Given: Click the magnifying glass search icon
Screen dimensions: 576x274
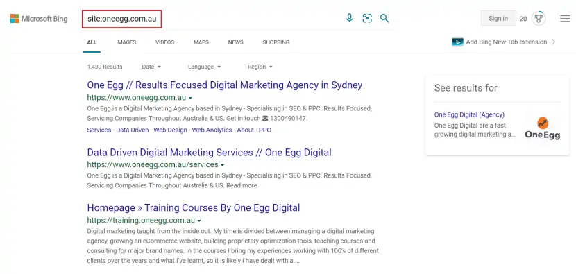Looking at the screenshot, I should [x=384, y=18].
